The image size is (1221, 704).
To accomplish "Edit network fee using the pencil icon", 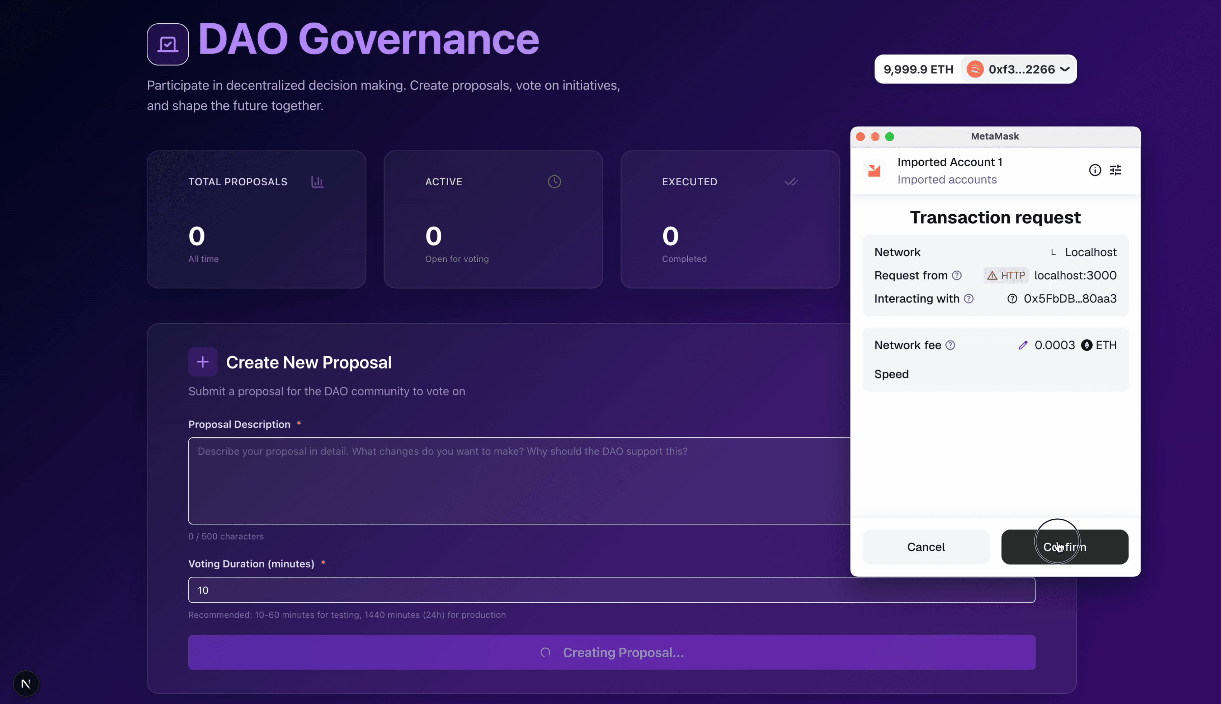I will coord(1023,345).
